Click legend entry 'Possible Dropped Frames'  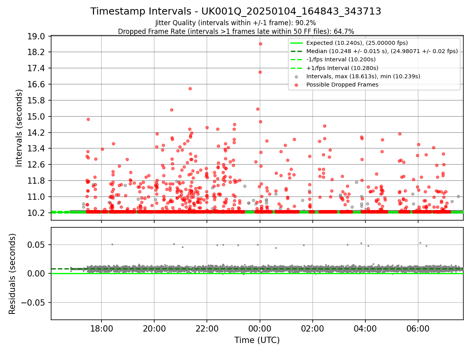click(x=342, y=85)
